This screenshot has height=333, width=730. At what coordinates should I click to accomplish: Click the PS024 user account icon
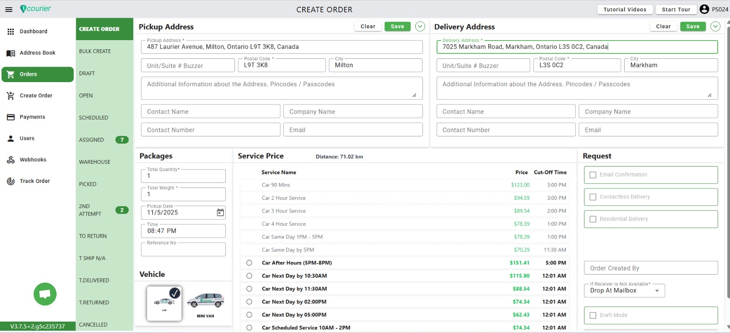[x=704, y=9]
